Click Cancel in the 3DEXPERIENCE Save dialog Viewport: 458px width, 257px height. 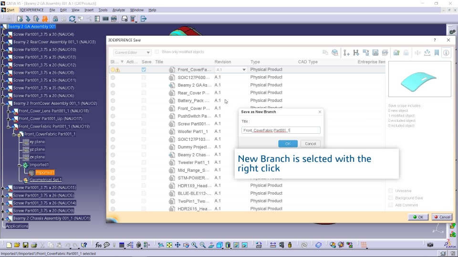click(x=442, y=217)
